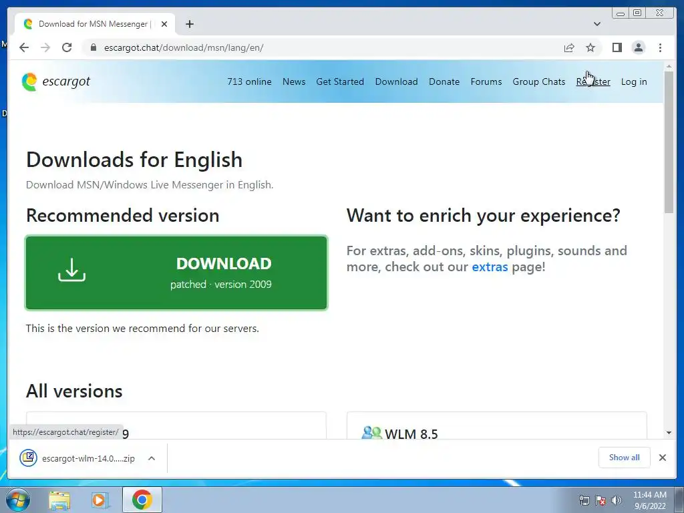684x513 pixels.
Task: Close the downloads bar
Action: [662, 457]
